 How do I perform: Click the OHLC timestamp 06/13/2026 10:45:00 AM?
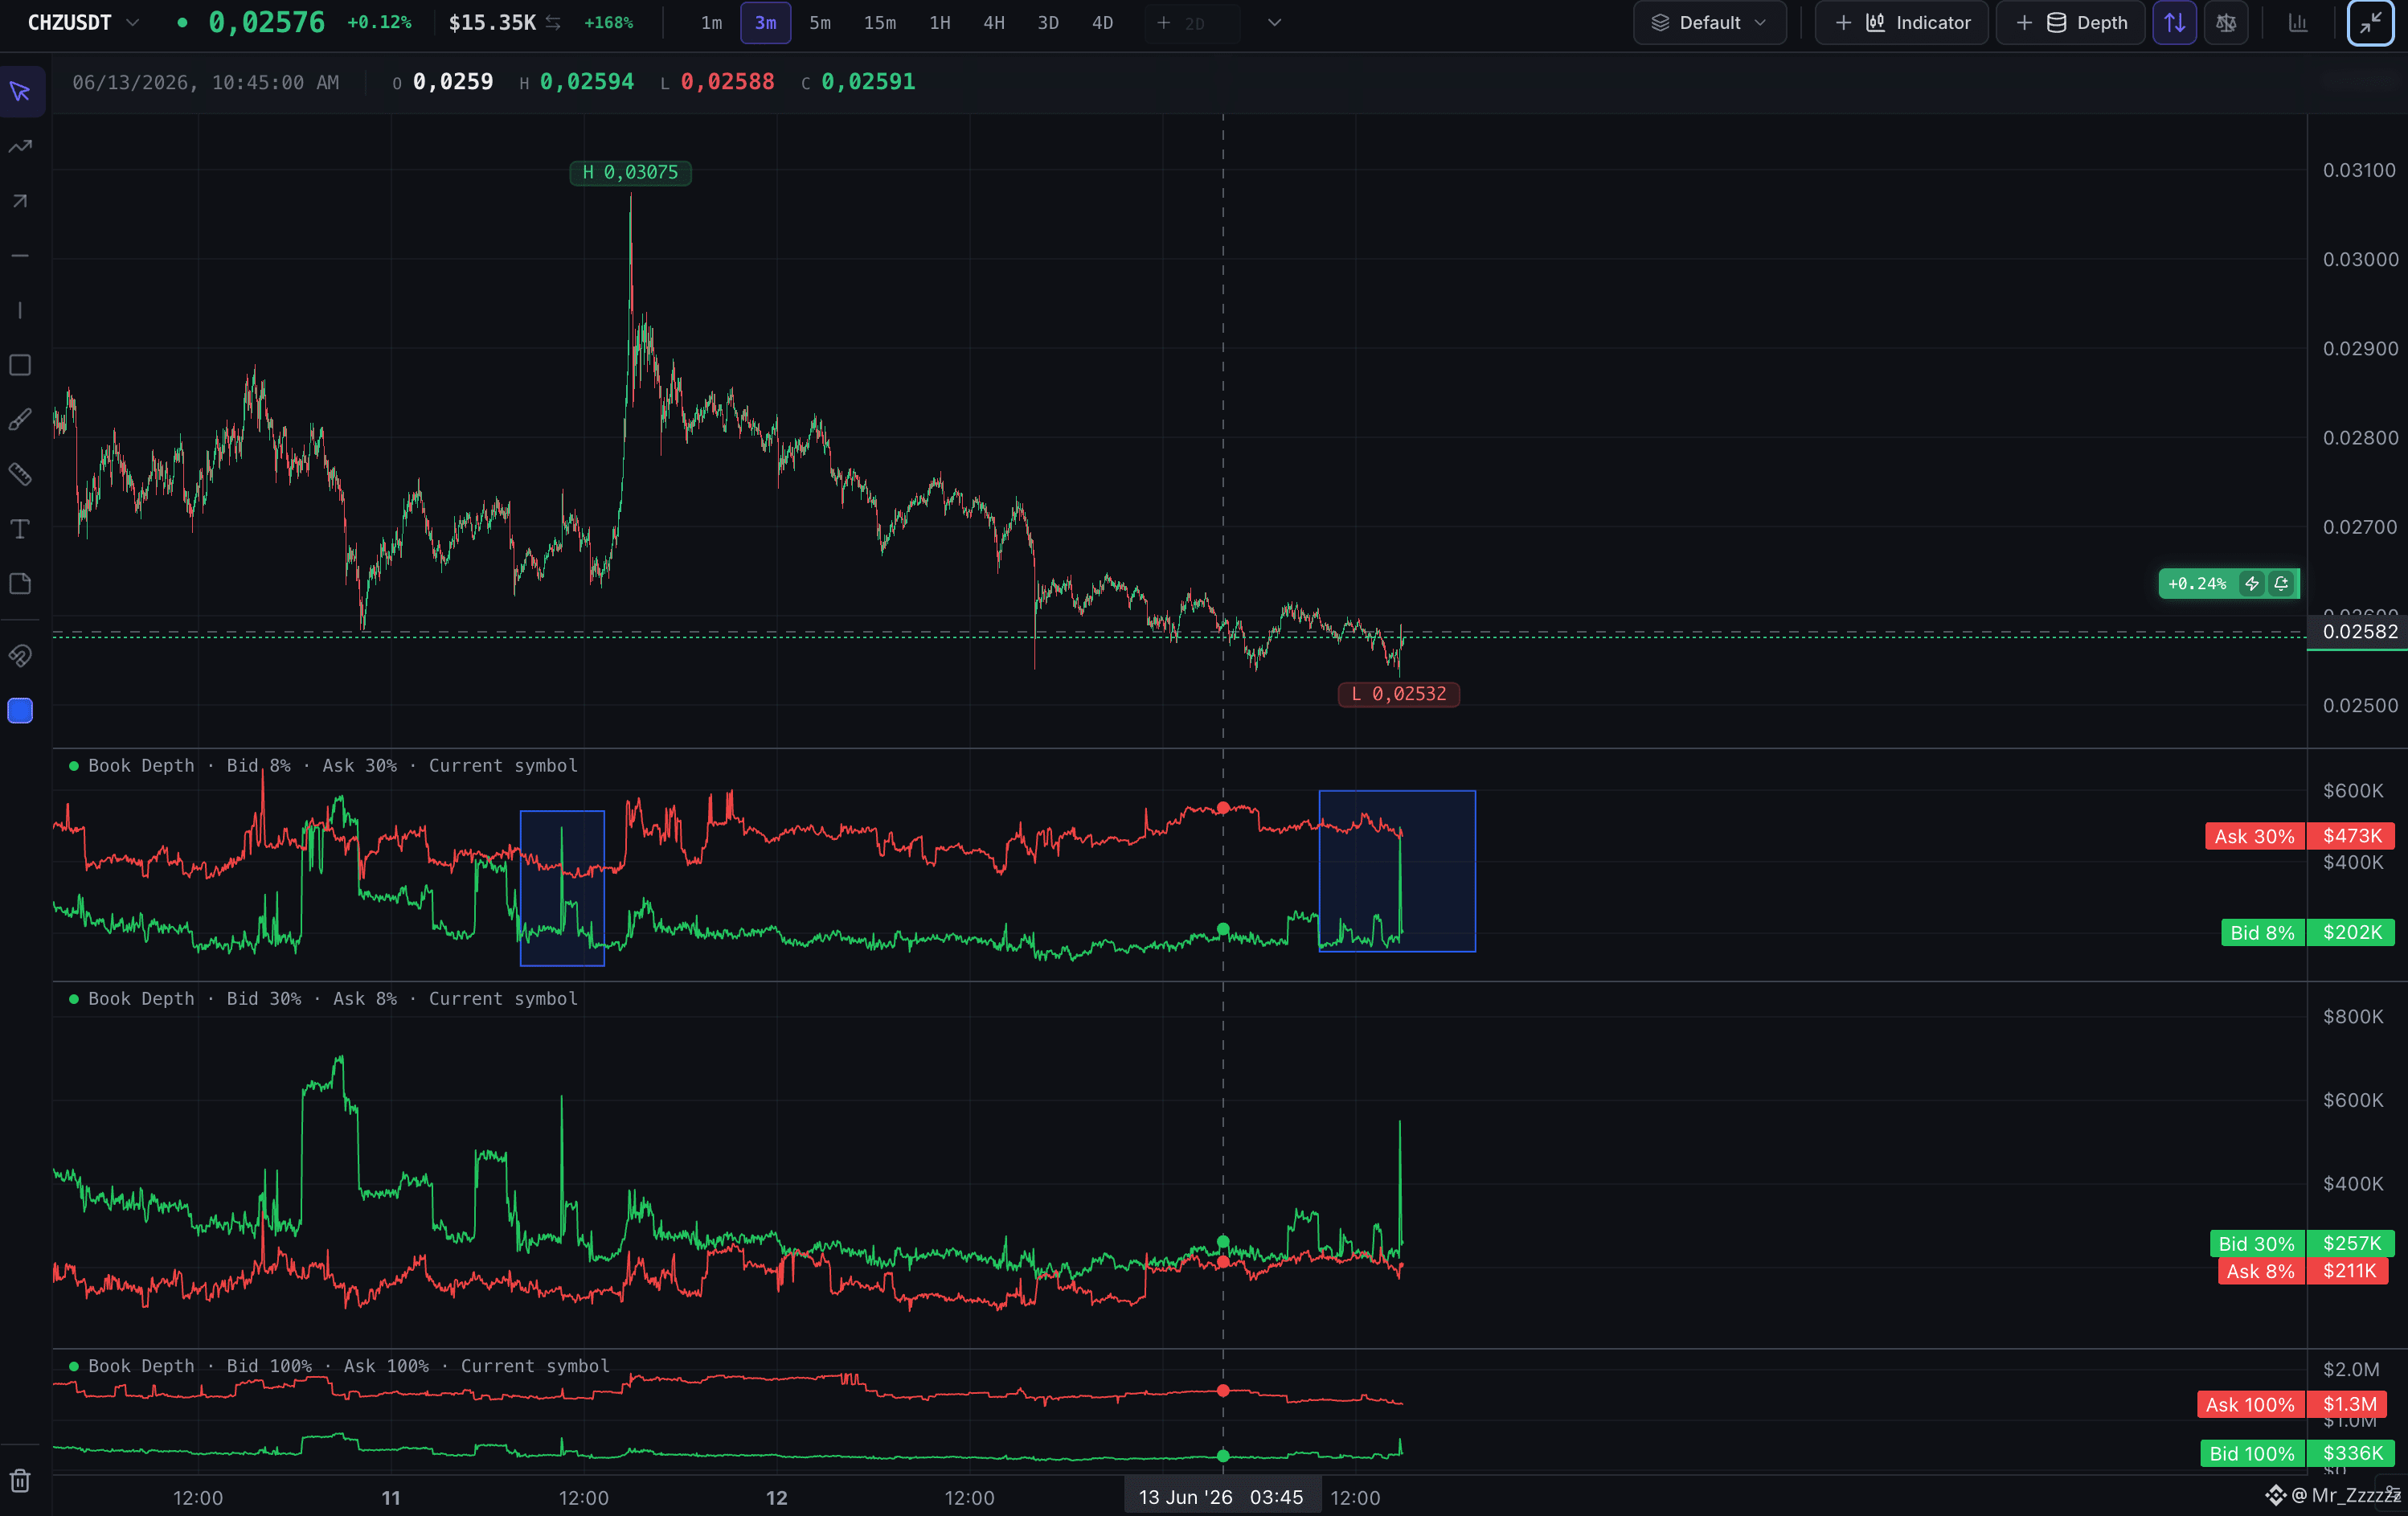(205, 82)
